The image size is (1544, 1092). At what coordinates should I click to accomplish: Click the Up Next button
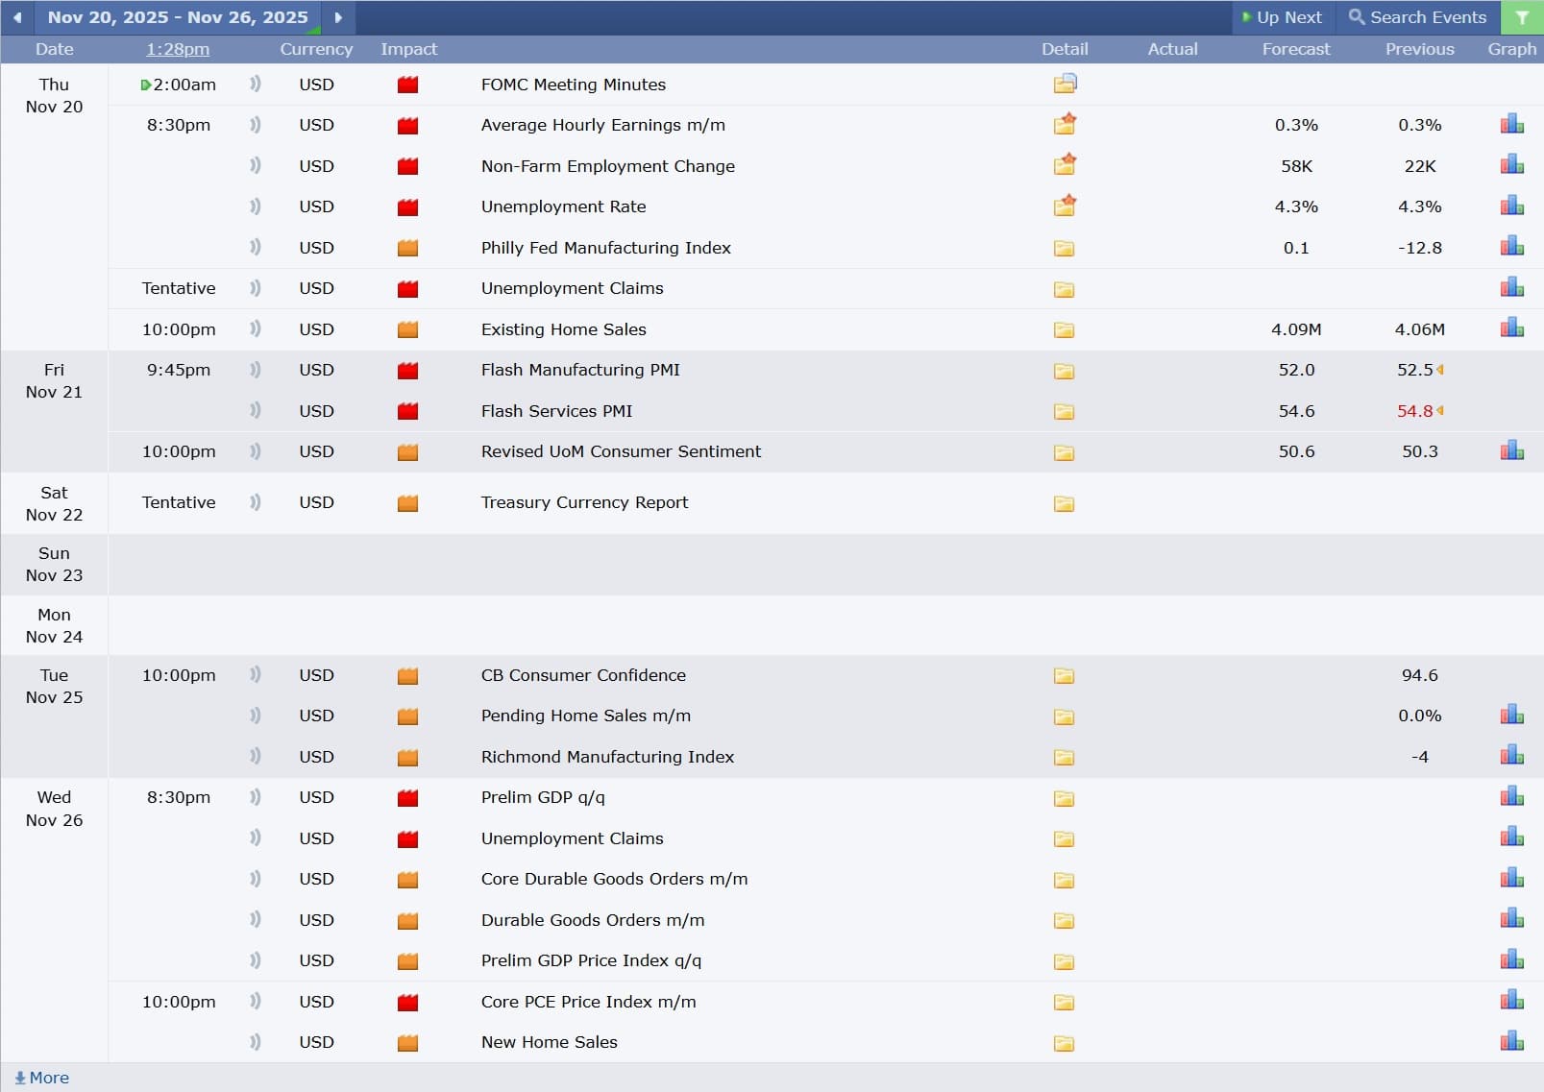[x=1283, y=17]
